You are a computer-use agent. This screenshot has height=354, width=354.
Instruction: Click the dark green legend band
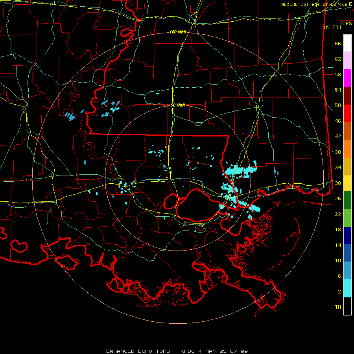(347, 200)
